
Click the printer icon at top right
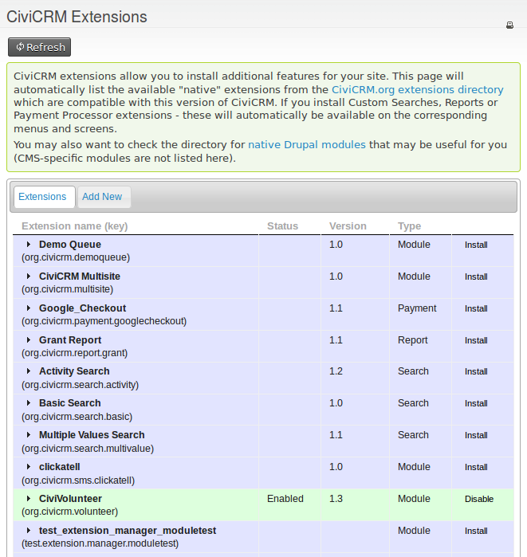[509, 25]
